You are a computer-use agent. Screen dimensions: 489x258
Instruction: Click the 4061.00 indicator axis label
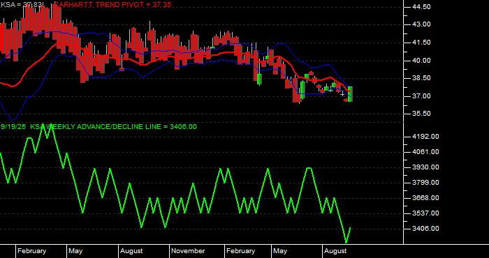tap(425, 151)
